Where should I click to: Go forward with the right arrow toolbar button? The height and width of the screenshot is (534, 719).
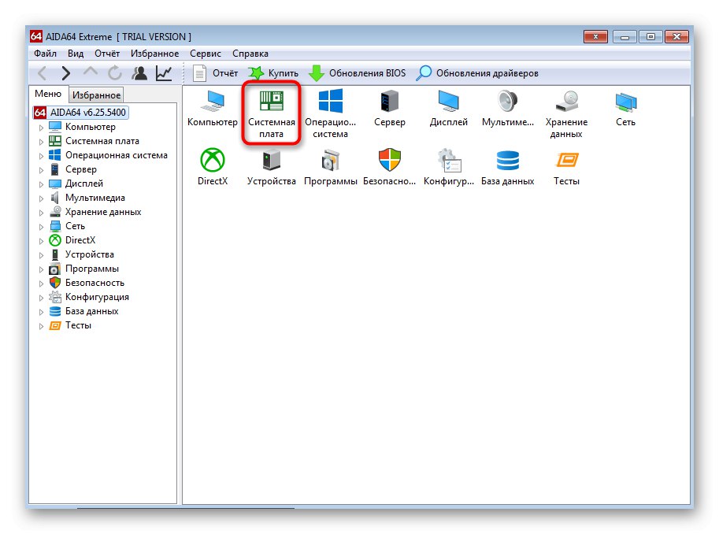pyautogui.click(x=66, y=73)
